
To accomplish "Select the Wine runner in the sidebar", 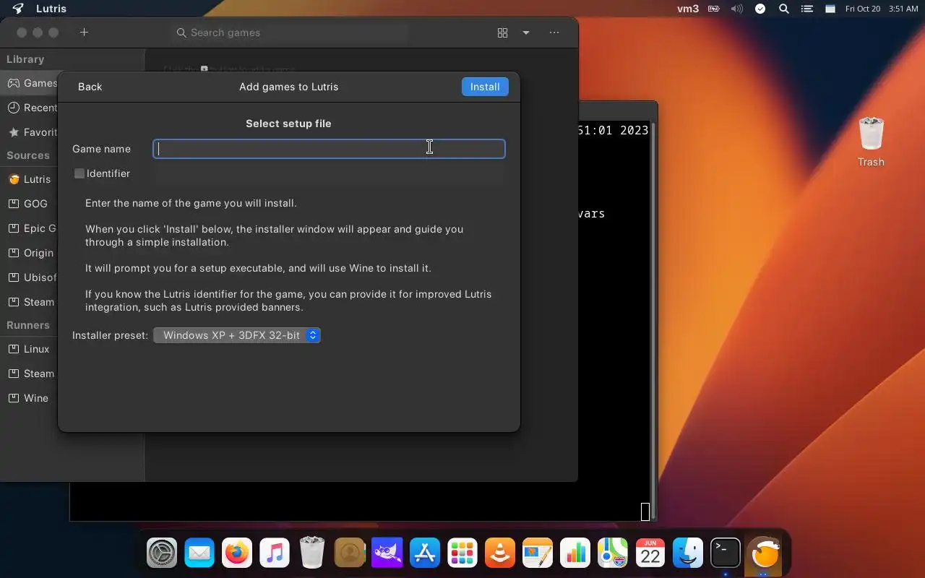I will pyautogui.click(x=30, y=398).
